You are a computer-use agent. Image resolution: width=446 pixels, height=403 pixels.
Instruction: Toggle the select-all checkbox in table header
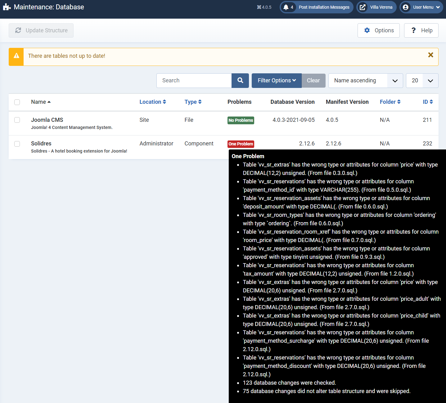coord(17,102)
